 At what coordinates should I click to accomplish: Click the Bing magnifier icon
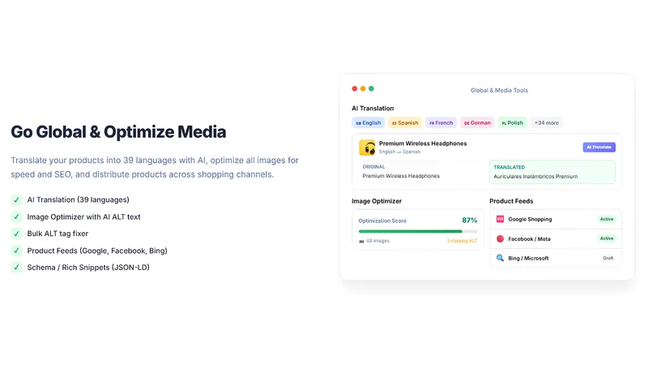tap(500, 258)
